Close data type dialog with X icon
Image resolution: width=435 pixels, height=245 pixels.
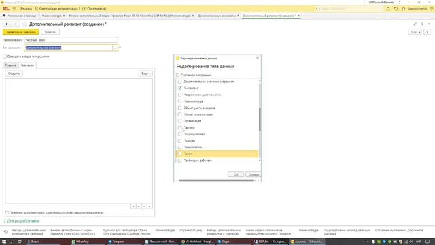[x=258, y=58]
